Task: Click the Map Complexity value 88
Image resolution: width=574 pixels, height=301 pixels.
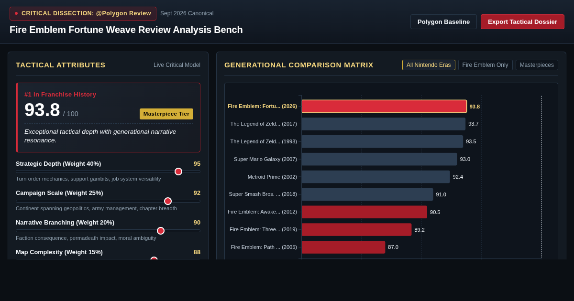Action: 197,252
